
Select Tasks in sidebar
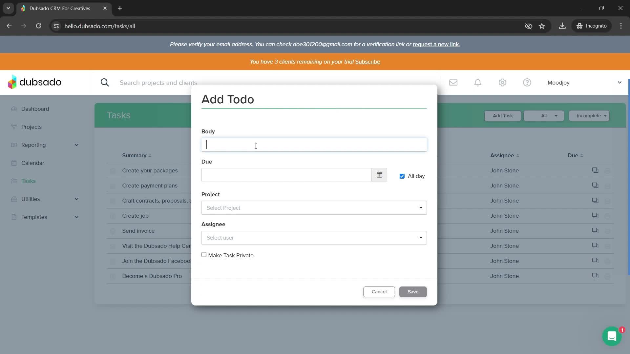[x=28, y=181]
